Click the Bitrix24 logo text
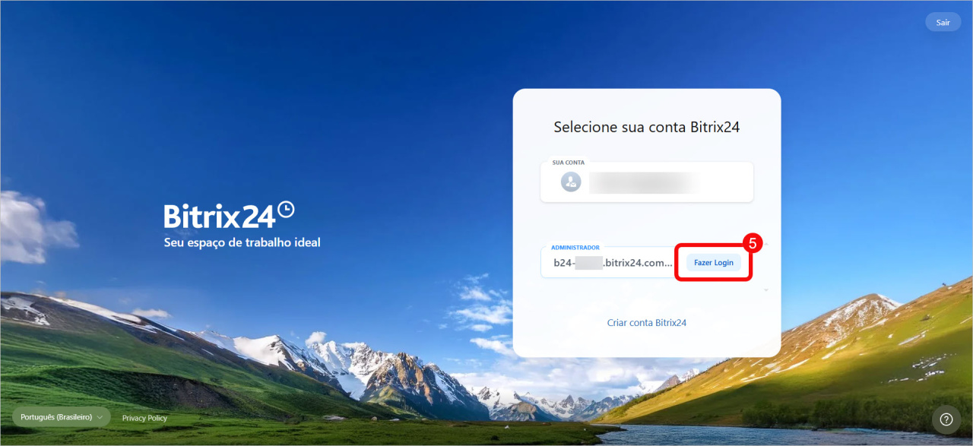973x446 pixels. 219,217
